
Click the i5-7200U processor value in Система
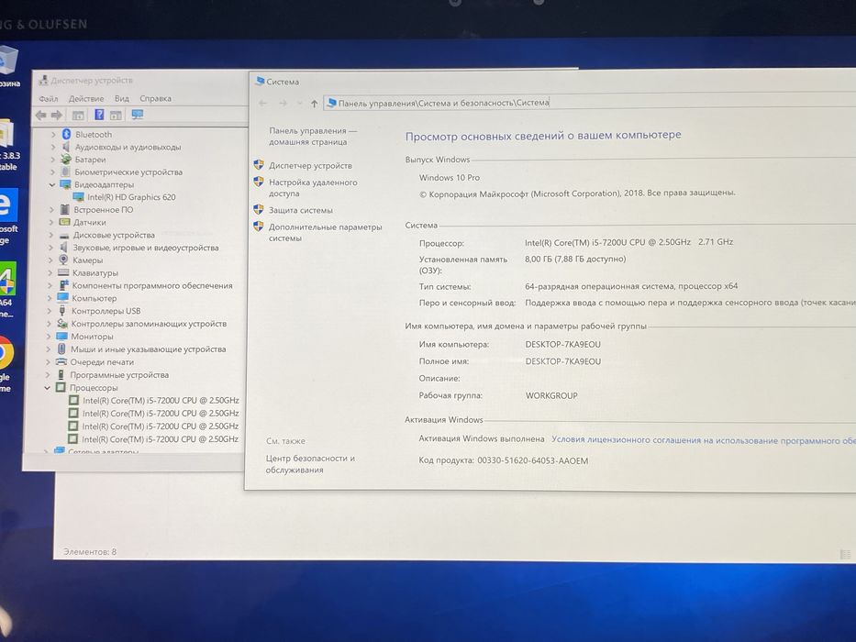628,242
